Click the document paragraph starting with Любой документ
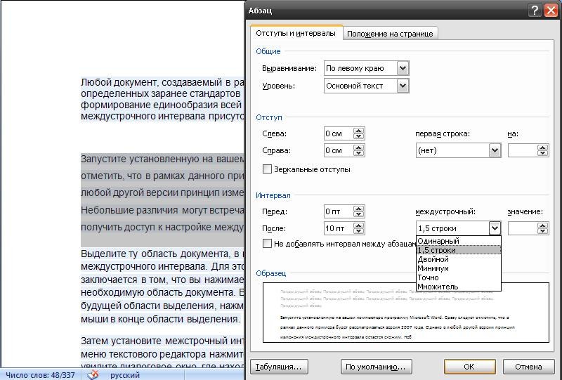The height and width of the screenshot is (380, 562). coord(162,99)
